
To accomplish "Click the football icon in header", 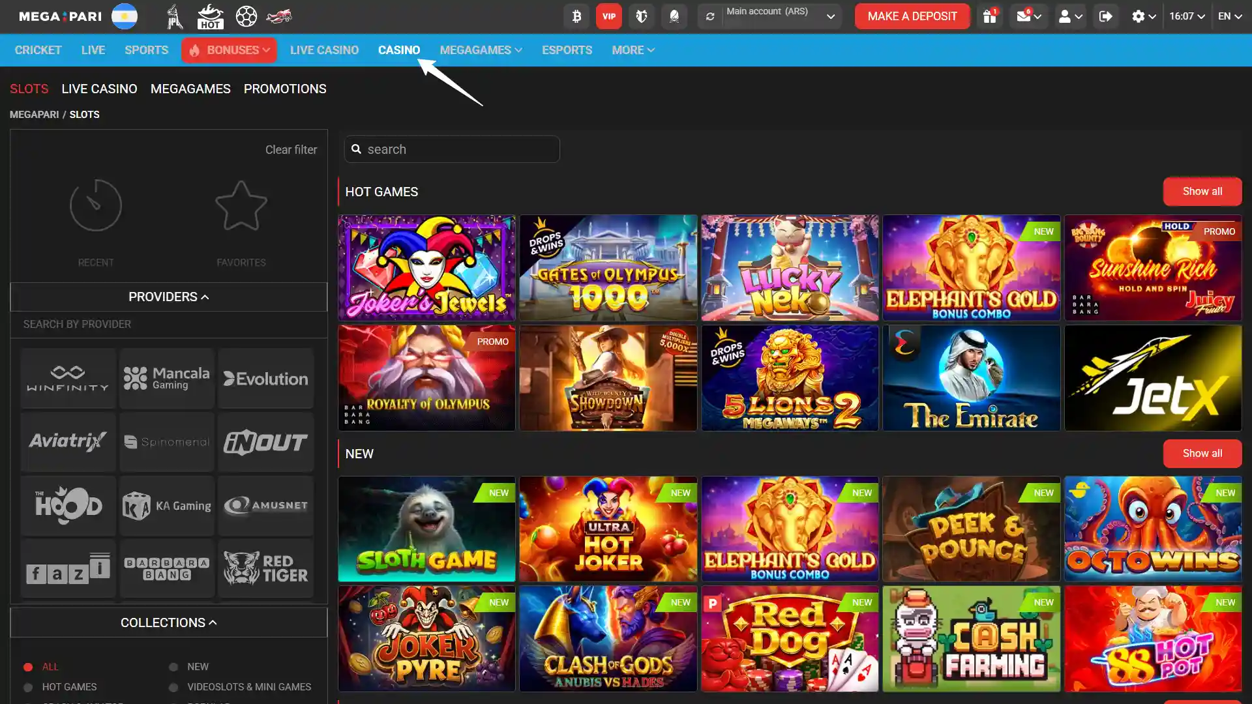I will [x=246, y=16].
